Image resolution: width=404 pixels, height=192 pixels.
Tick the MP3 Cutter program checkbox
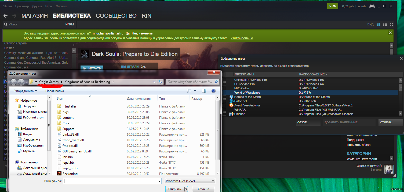224,88
